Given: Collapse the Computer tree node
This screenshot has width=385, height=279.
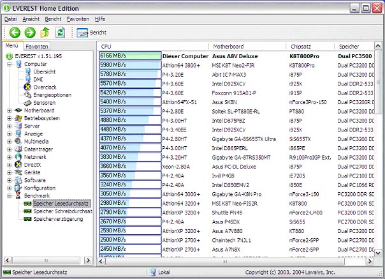Looking at the screenshot, I should point(10,64).
